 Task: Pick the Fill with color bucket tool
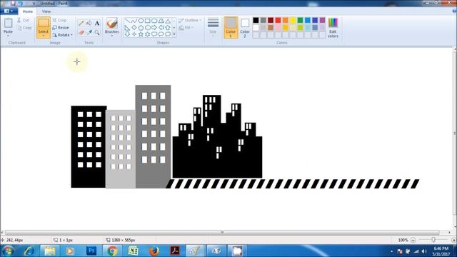(x=89, y=24)
